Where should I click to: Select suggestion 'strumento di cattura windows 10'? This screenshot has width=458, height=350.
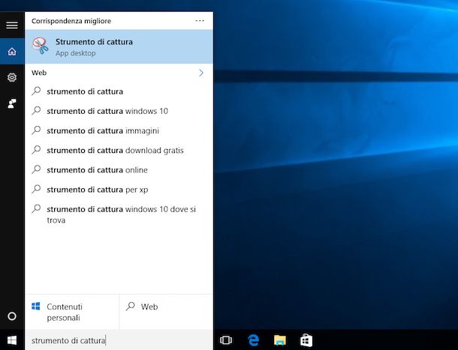click(x=119, y=111)
